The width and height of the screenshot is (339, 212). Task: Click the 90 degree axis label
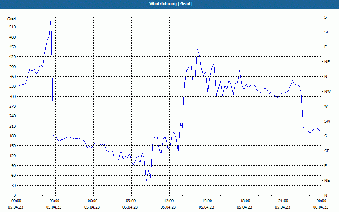(14, 165)
